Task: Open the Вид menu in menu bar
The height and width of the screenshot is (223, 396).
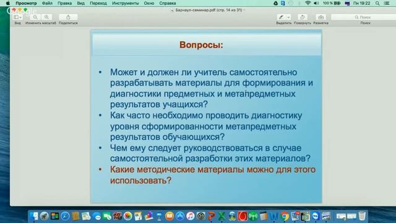Action: (x=81, y=3)
